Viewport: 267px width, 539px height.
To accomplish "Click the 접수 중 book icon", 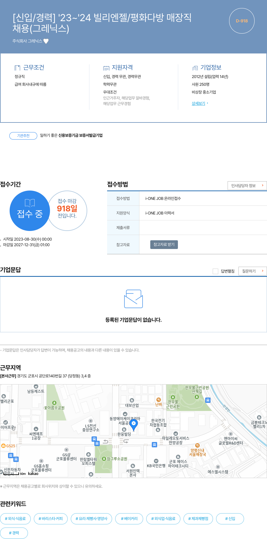I will (x=30, y=203).
